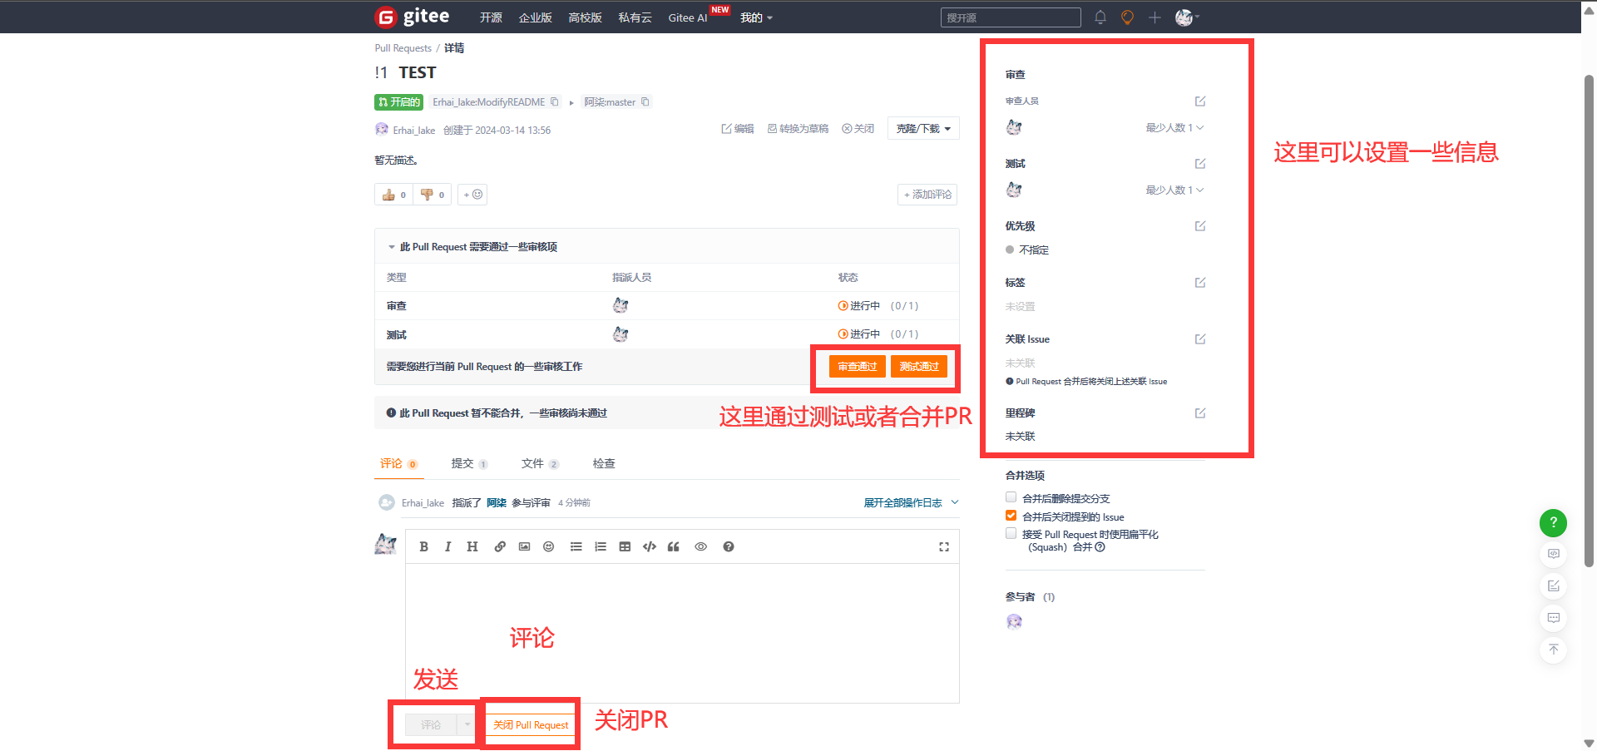
Task: Expand the comment editor to fullscreen
Action: [x=944, y=546]
